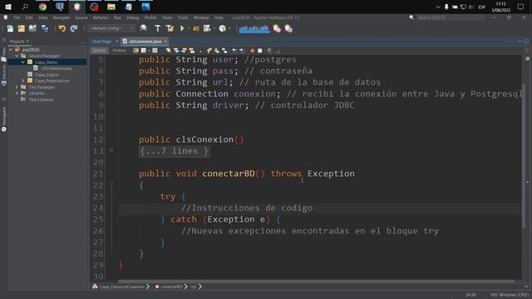This screenshot has width=532, height=299.
Task: Open the Tools menu
Action: tap(183, 17)
